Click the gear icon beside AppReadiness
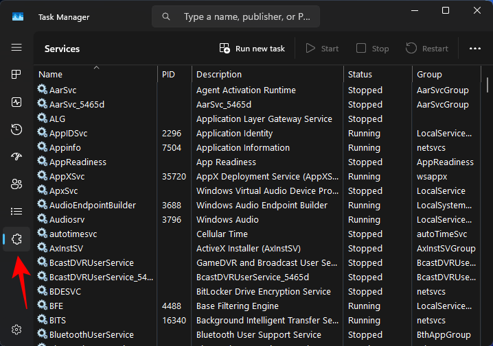493x346 pixels. pos(42,161)
